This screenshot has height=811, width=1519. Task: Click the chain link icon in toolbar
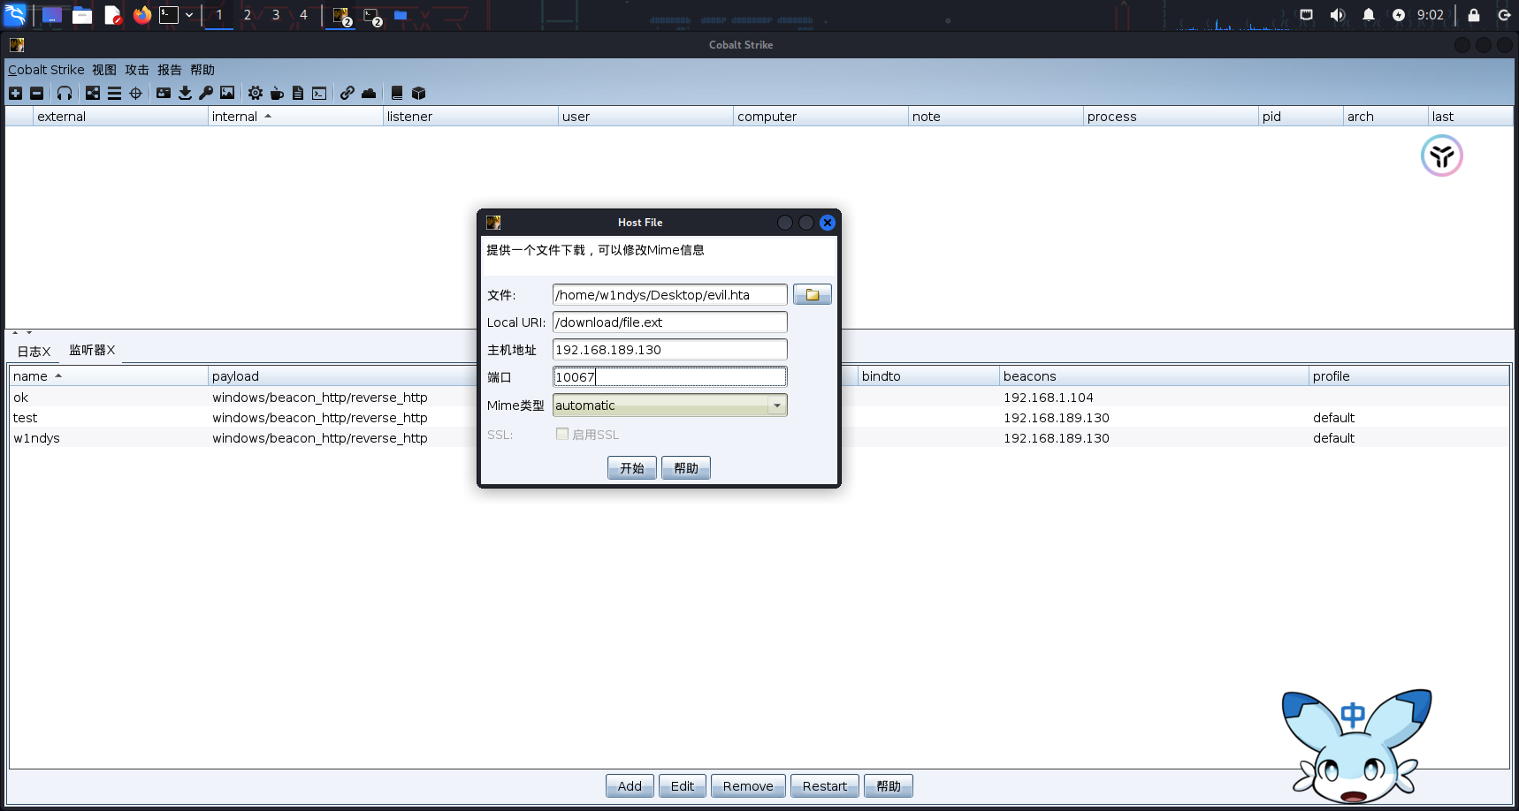pos(347,93)
